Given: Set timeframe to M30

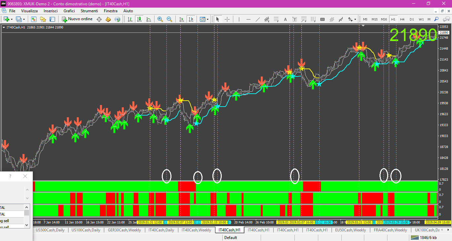Looking at the screenshot, I should 384,19.
